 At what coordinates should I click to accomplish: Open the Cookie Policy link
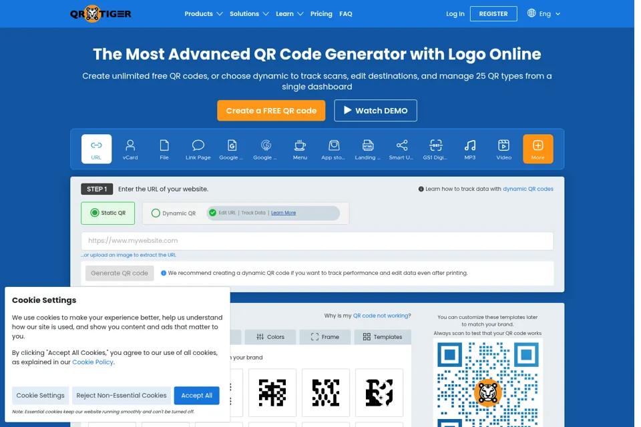point(93,362)
